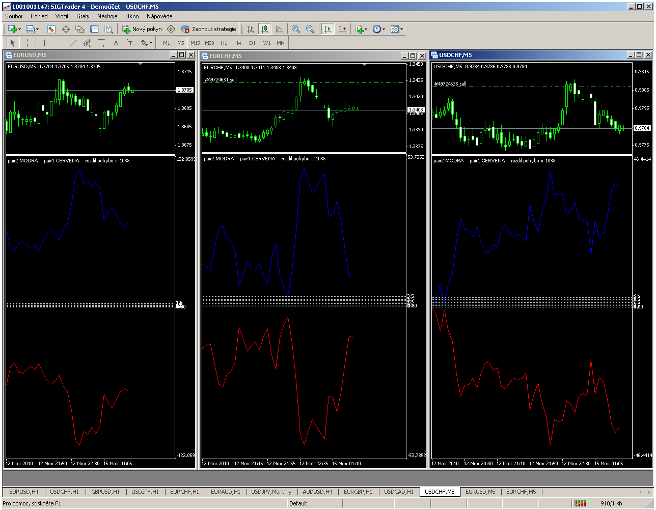Expand the New Chart dropdown arrow
This screenshot has width=656, height=510.
[19, 29]
